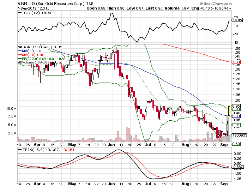
Task: Click the 7.5M volume axis label
Action: click(12, 116)
